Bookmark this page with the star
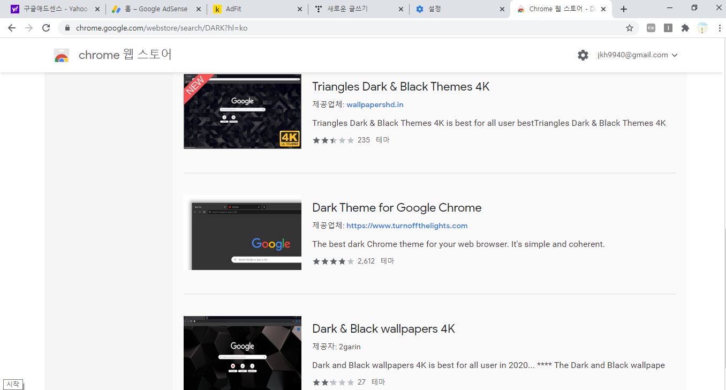Viewport: 726px width, 390px height. tap(630, 28)
